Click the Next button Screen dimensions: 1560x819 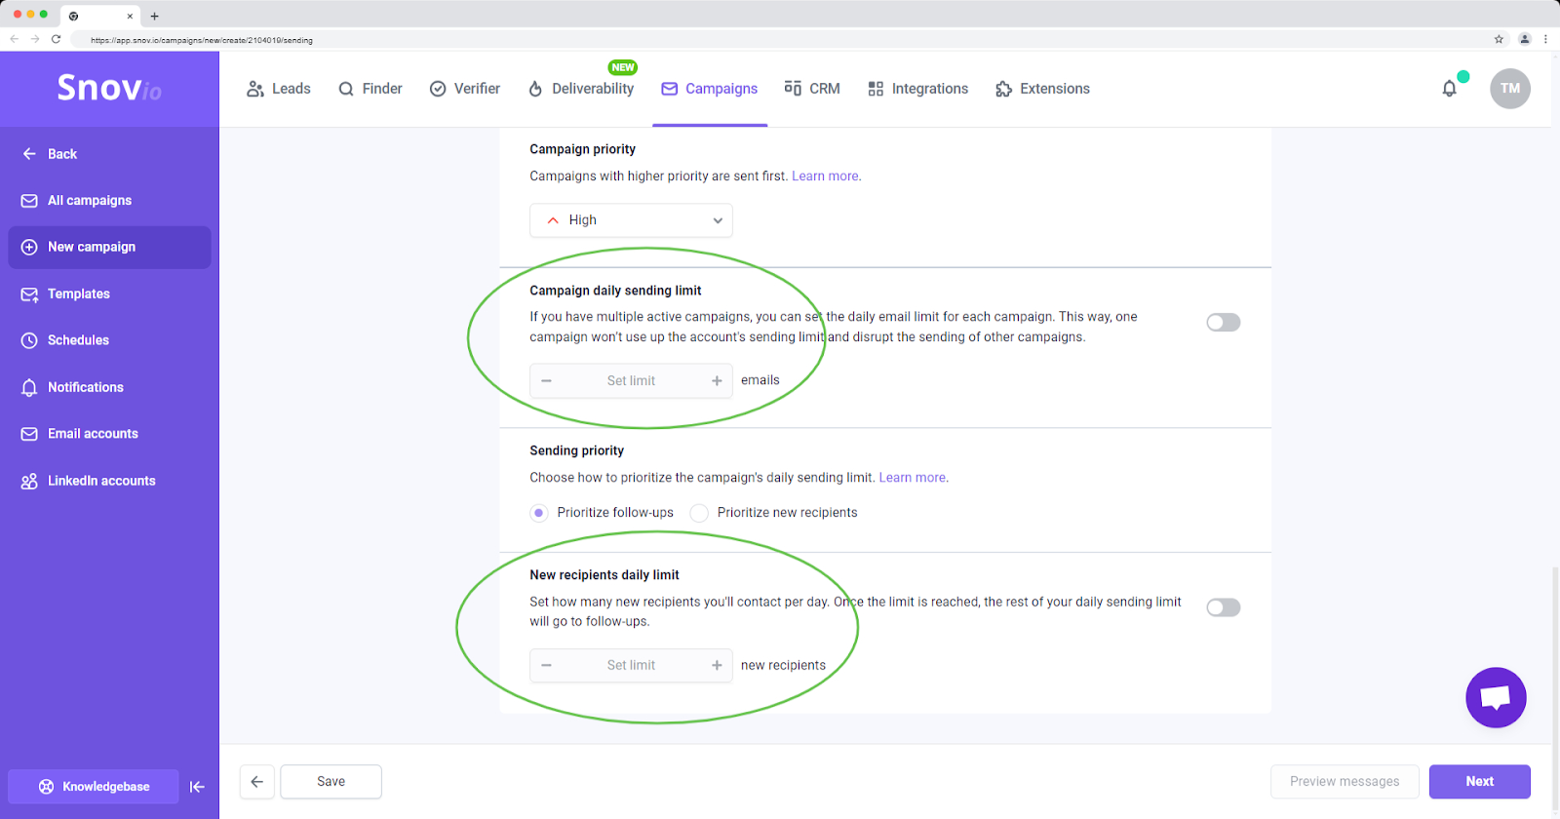tap(1479, 782)
